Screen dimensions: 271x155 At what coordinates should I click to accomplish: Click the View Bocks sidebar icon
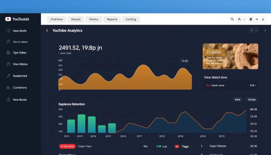click(x=8, y=99)
